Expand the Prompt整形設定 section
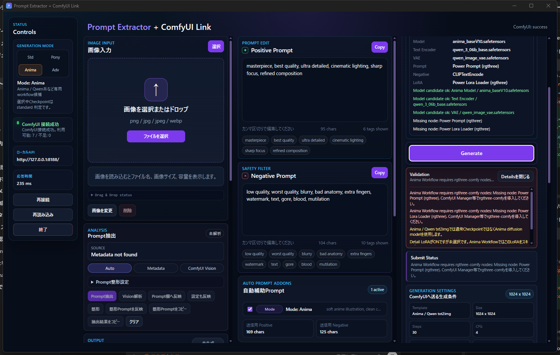The width and height of the screenshot is (560, 355). point(156,282)
